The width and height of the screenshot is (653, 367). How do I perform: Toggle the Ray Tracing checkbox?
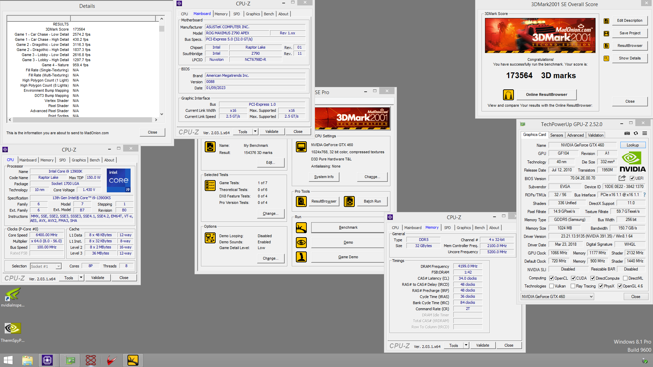pyautogui.click(x=573, y=286)
